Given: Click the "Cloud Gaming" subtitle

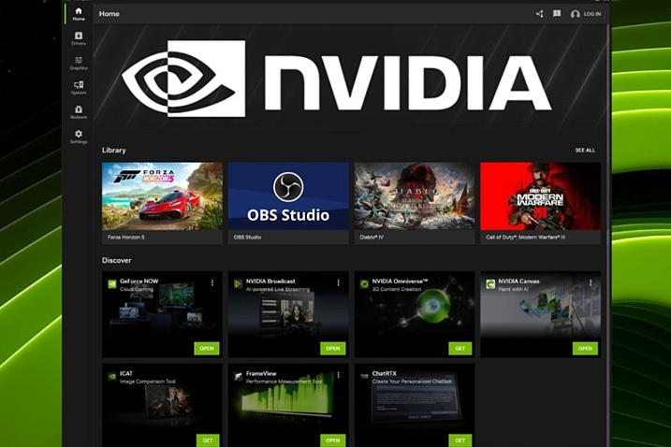Looking at the screenshot, I should point(137,289).
